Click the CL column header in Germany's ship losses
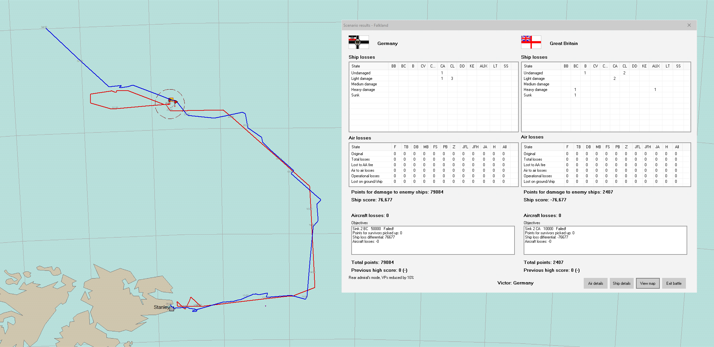714x347 pixels. click(452, 66)
